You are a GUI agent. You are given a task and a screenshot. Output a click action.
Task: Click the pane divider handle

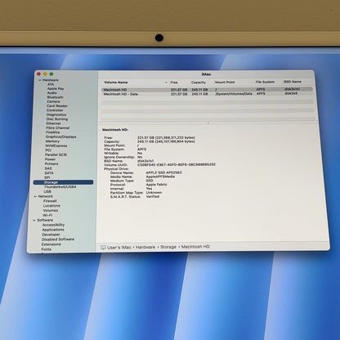[208, 123]
